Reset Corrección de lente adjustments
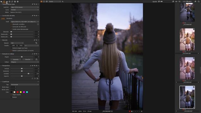Screen dimensions: 201x113 pos(35,16)
